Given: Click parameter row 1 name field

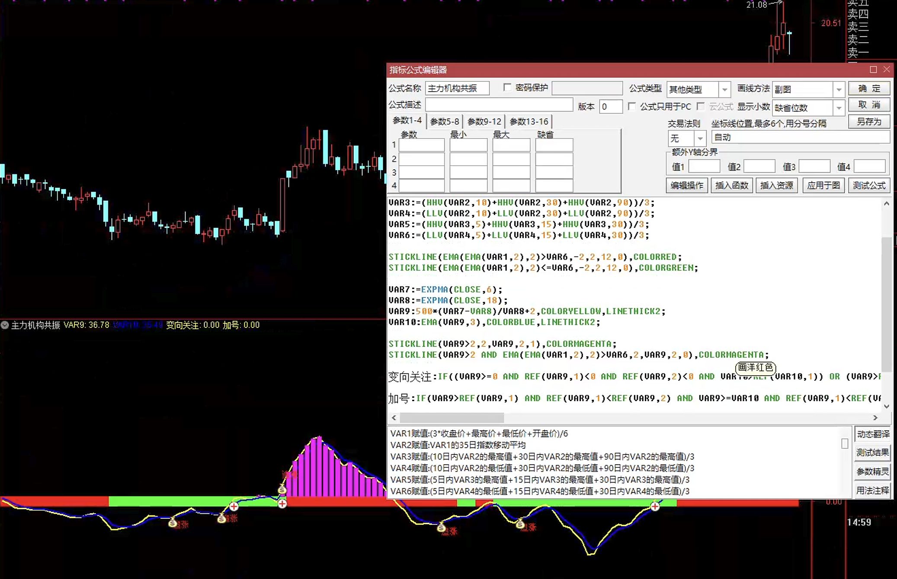Looking at the screenshot, I should (x=421, y=145).
